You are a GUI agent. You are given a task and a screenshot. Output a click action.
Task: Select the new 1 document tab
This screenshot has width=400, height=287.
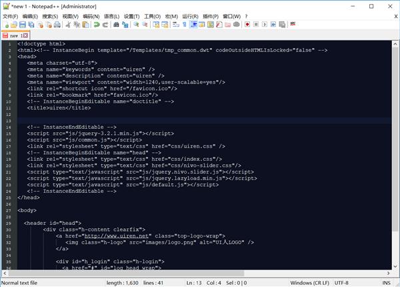coord(15,35)
